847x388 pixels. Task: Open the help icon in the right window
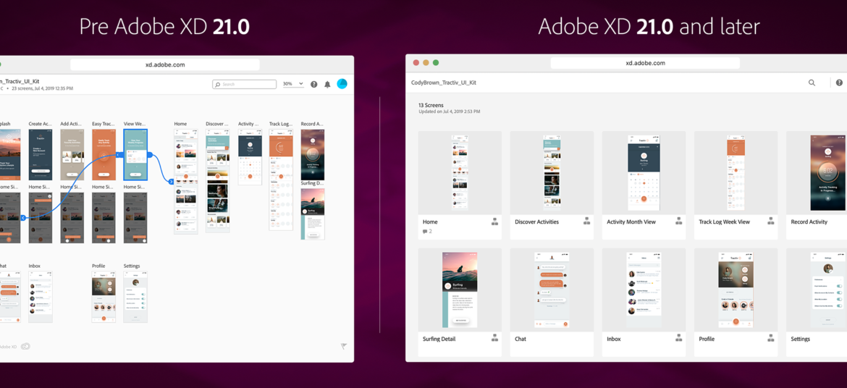(x=840, y=83)
